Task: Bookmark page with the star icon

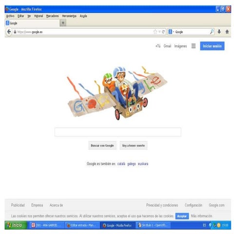Action: point(155,32)
